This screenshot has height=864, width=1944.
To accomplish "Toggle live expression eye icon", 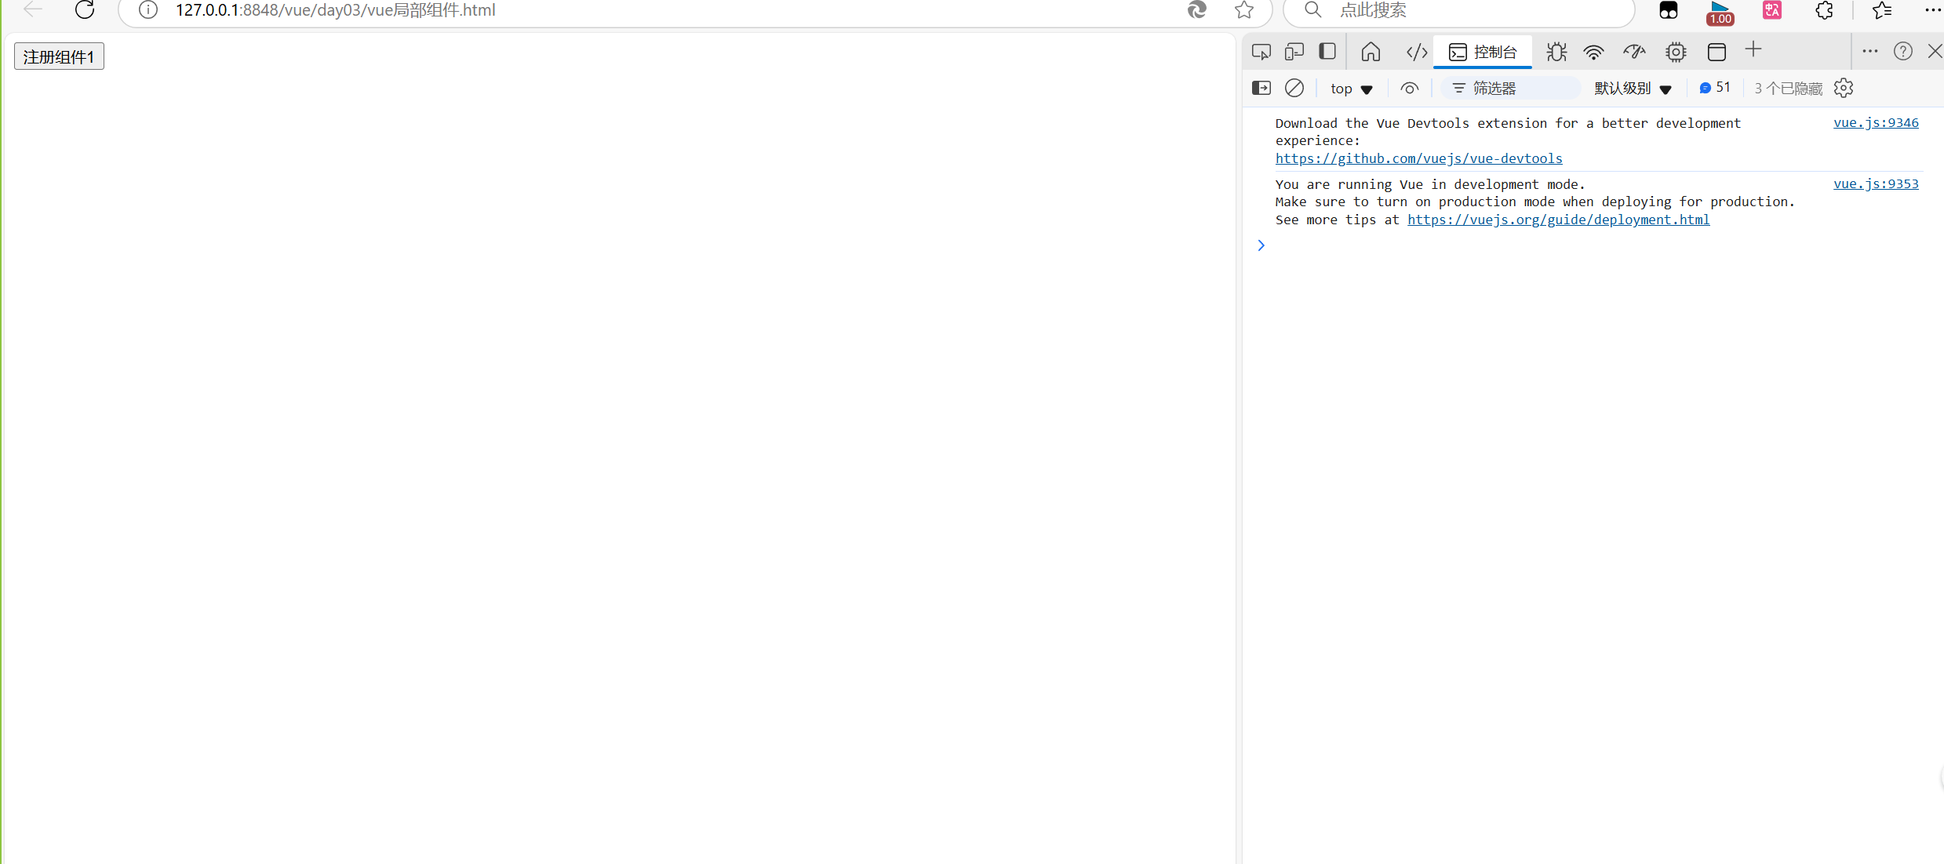I will tap(1409, 89).
